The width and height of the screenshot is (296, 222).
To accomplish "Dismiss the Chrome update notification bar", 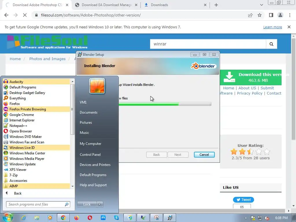I will (x=289, y=27).
